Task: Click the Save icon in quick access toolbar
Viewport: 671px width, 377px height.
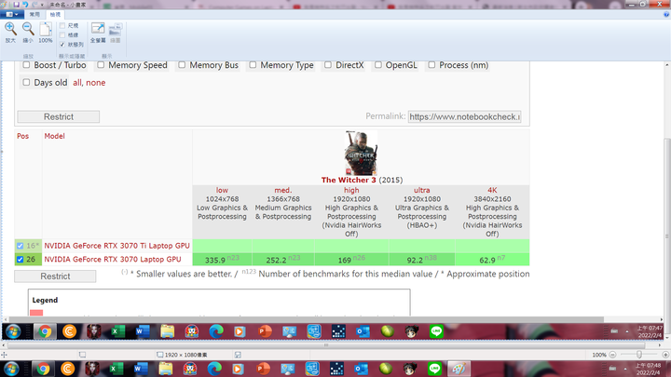Action: click(x=16, y=5)
